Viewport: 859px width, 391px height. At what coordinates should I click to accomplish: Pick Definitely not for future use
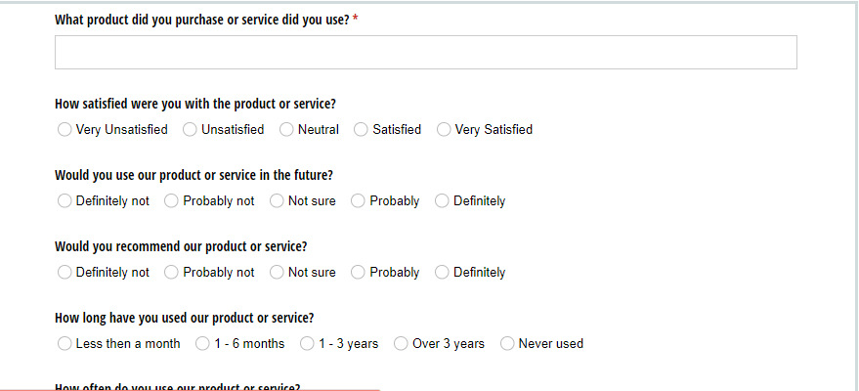(64, 201)
